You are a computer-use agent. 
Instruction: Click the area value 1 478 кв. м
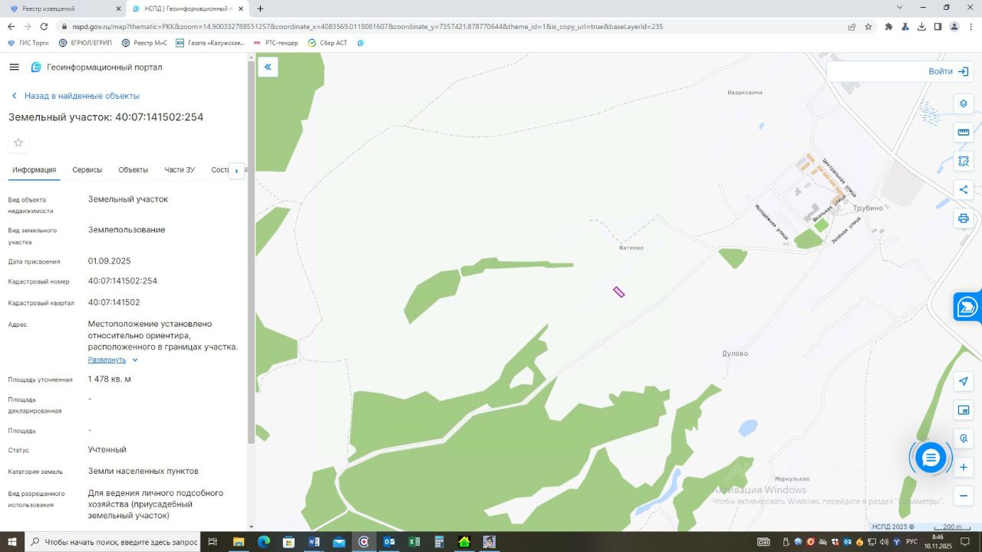coord(110,379)
